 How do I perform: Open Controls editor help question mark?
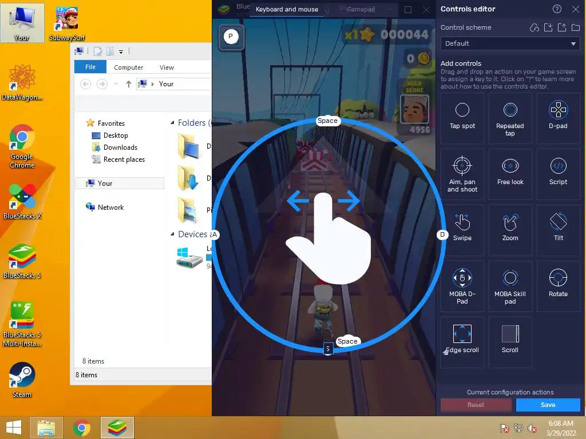click(557, 9)
